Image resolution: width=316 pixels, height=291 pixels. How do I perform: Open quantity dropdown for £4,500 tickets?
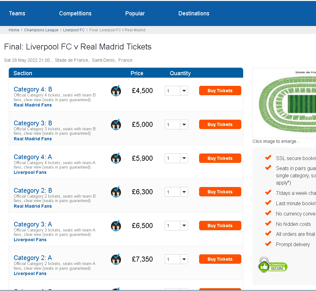[x=176, y=91]
